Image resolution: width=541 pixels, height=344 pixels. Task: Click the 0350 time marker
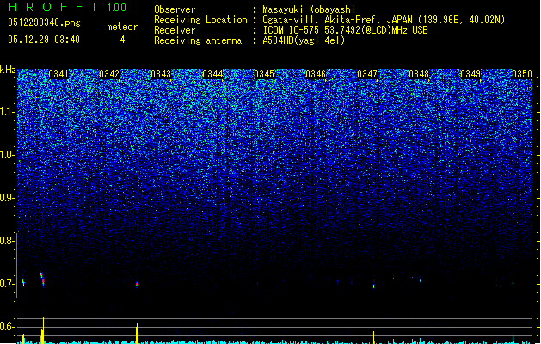(522, 74)
